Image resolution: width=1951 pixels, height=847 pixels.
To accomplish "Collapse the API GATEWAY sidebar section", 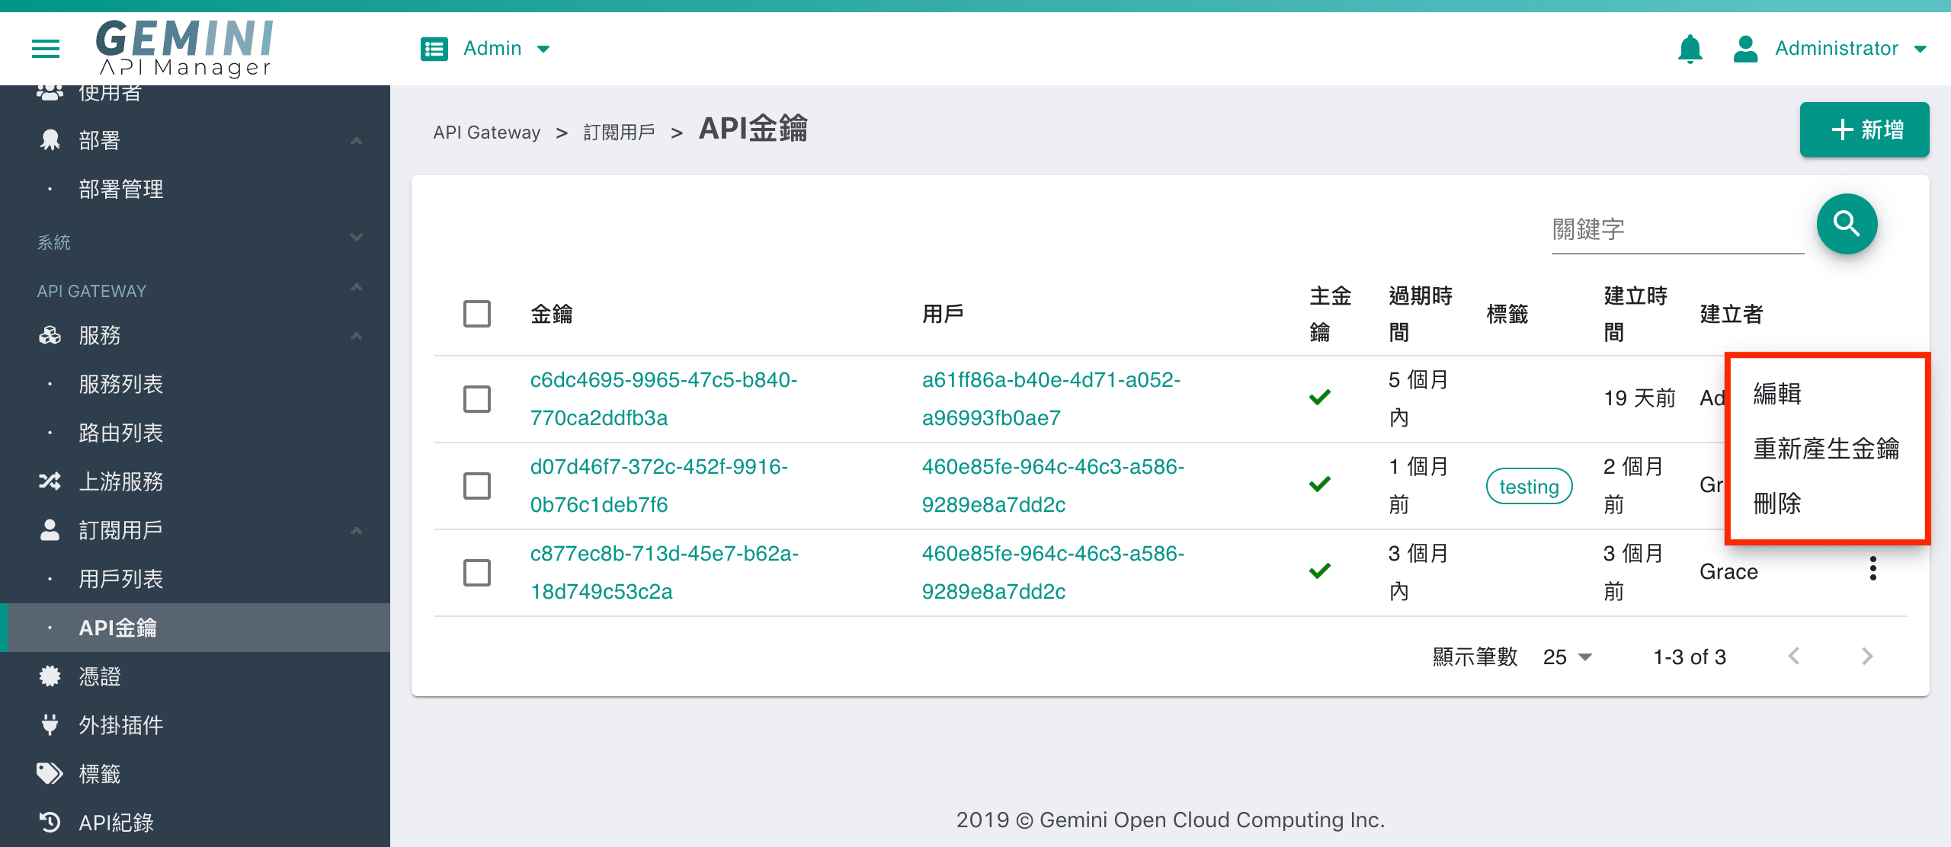I will coord(356,287).
